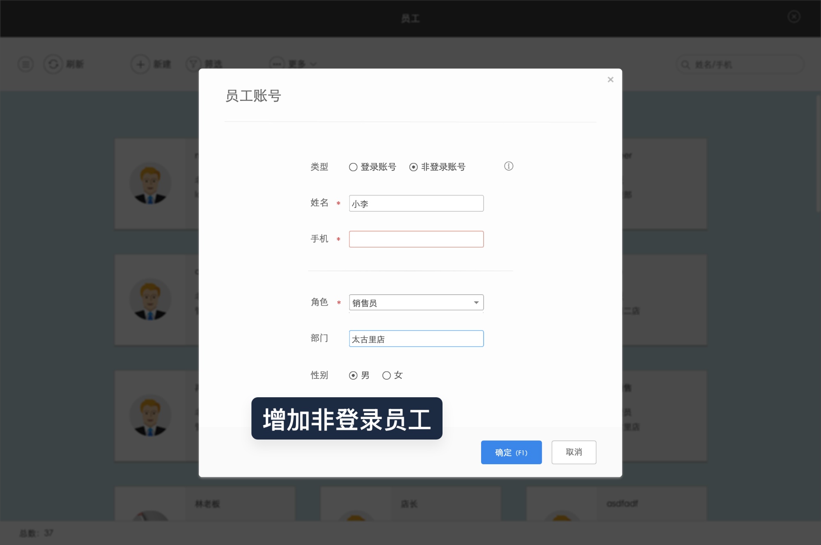Open the hamburger navigation menu icon
The width and height of the screenshot is (821, 545).
click(x=25, y=64)
